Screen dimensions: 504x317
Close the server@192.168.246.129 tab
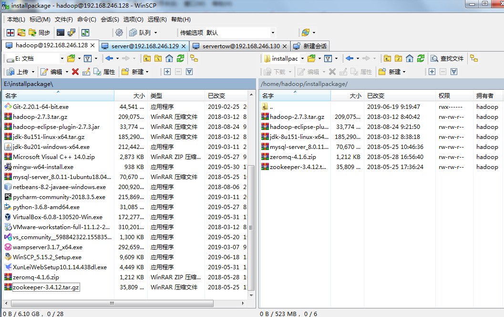click(x=184, y=46)
